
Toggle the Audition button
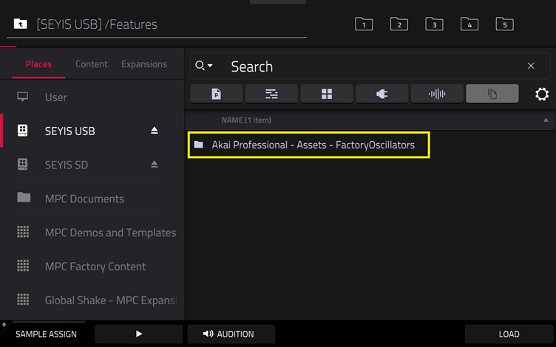click(231, 334)
